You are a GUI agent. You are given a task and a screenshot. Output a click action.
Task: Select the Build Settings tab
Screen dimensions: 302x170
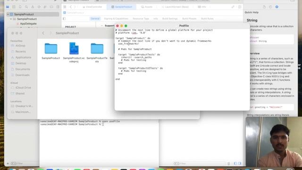tap(170, 19)
